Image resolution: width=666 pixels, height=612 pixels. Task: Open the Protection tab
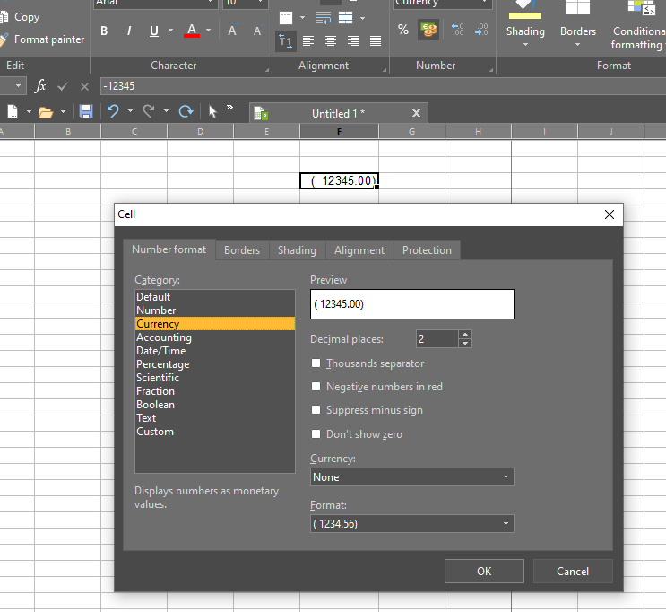pyautogui.click(x=427, y=250)
